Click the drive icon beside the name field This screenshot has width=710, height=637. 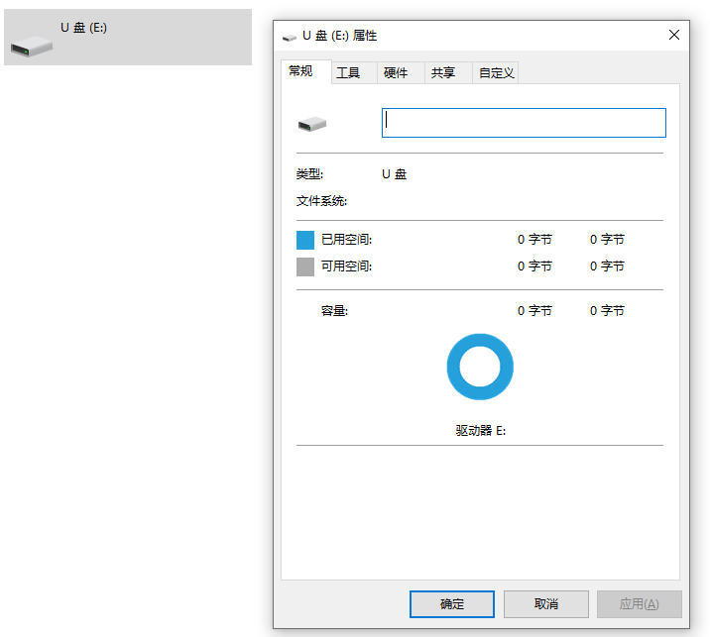click(x=311, y=124)
